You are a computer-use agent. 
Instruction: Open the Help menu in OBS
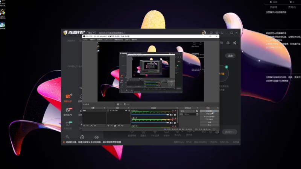(x=134, y=40)
